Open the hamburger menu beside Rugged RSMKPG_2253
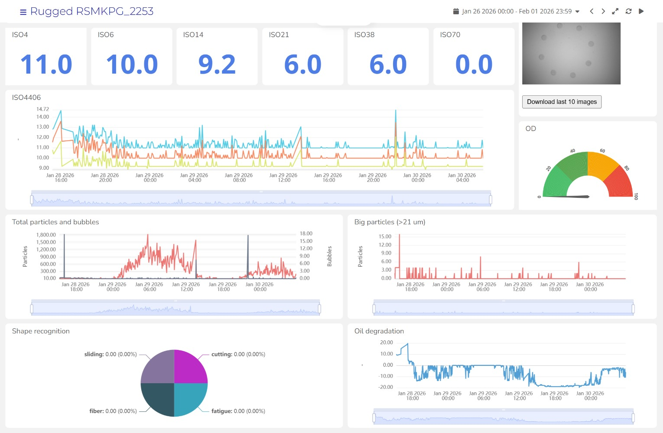 [x=23, y=12]
